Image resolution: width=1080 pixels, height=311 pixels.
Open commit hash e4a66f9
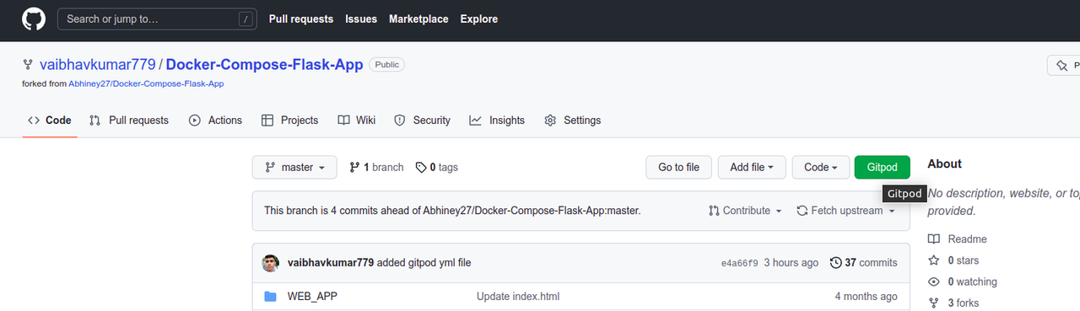(739, 263)
